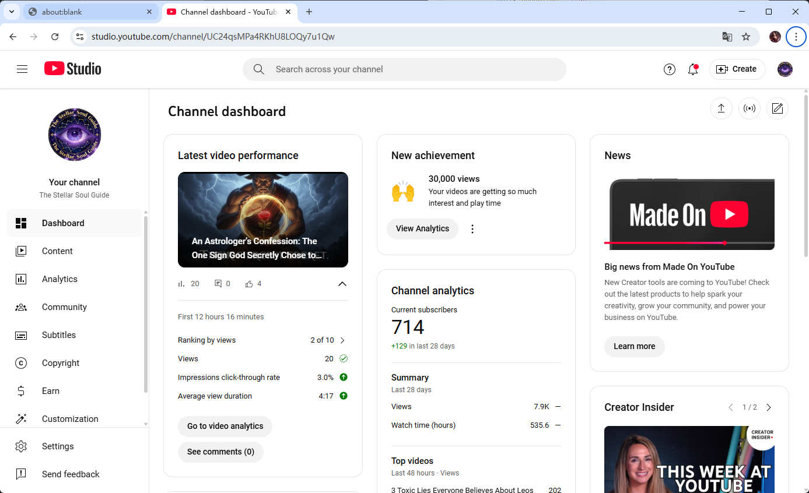Click the Go to video analytics button
This screenshot has width=809, height=493.
point(225,426)
